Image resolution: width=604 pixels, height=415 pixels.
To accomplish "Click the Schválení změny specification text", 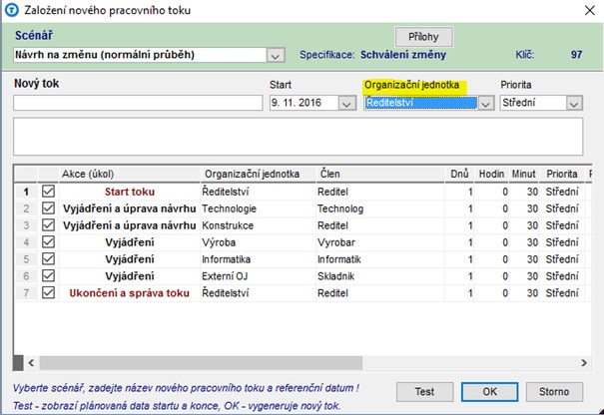I will (403, 55).
